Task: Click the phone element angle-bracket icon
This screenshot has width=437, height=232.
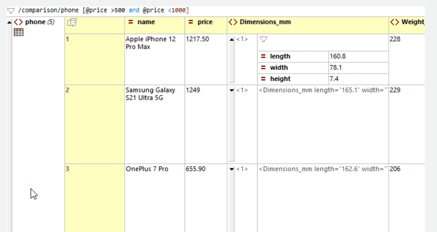Action: click(18, 22)
